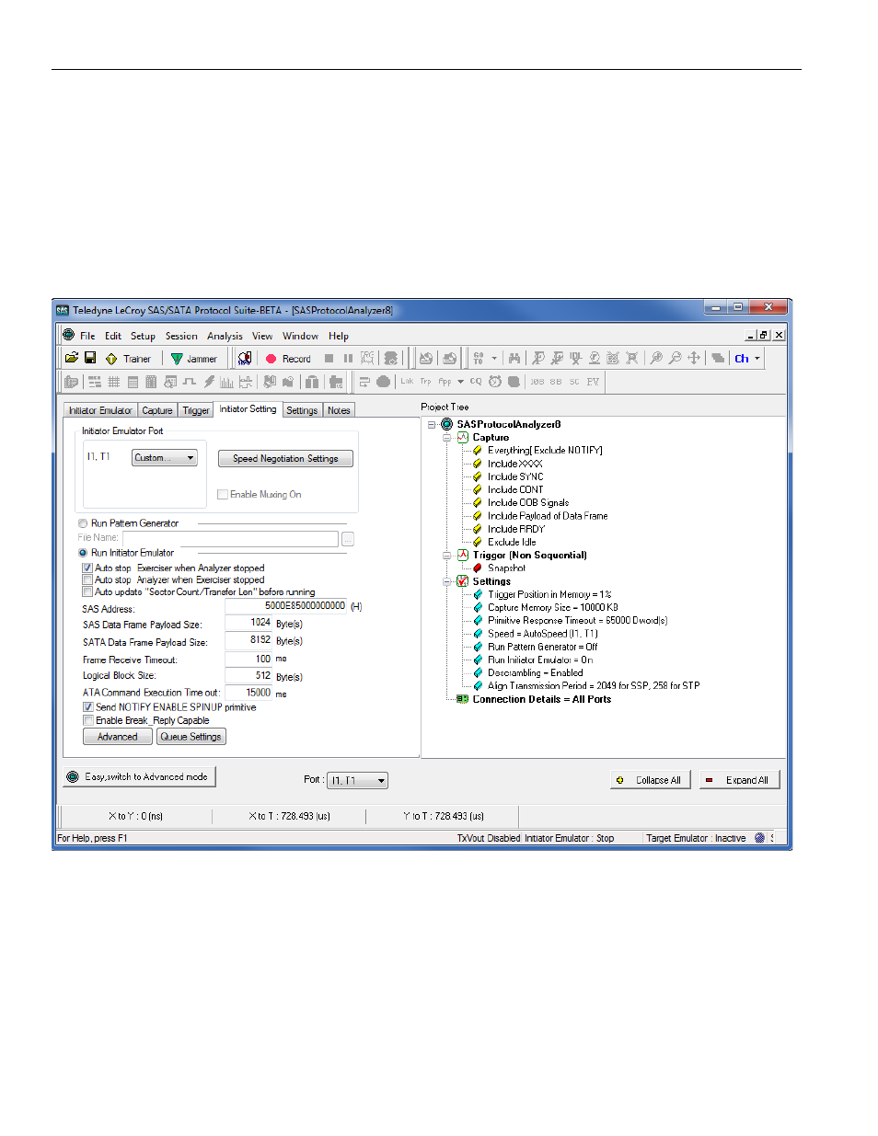Toggle Auto stop Exerciser when Analyzer stopped

point(87,568)
